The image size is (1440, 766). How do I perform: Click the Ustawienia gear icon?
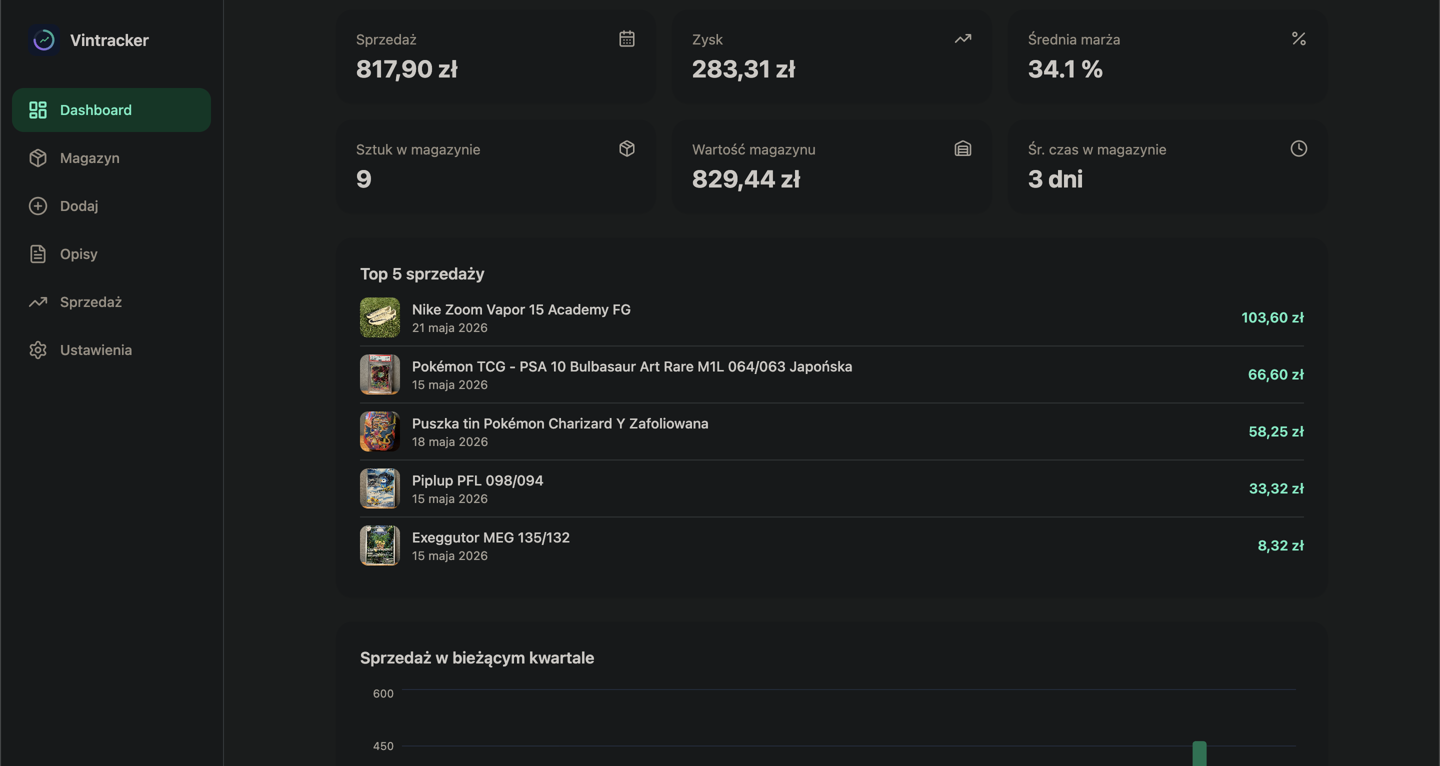click(x=38, y=350)
